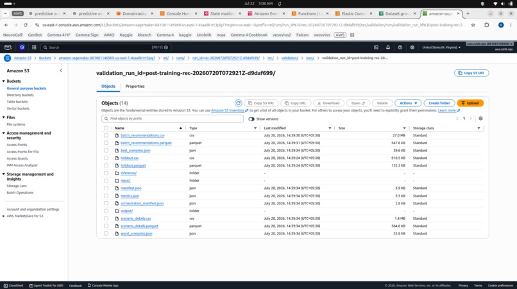This screenshot has width=517, height=289.
Task: Open the notifications bell
Action: pyautogui.click(x=387, y=47)
